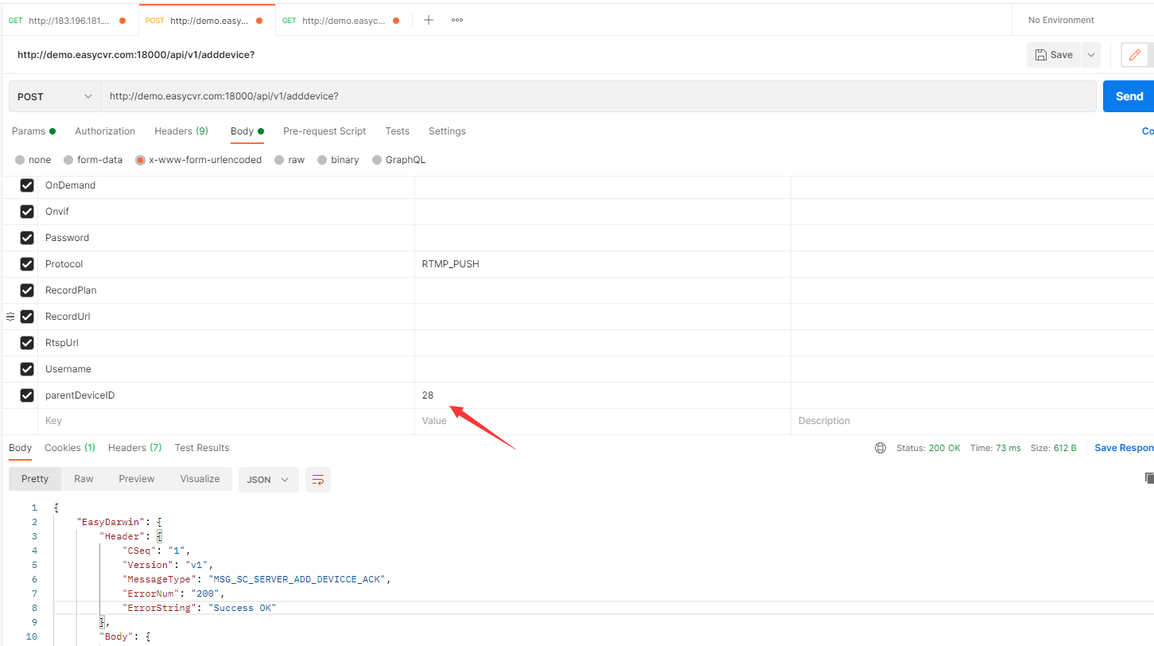1154x646 pixels.
Task: Open the POST method dropdown
Action: click(55, 96)
